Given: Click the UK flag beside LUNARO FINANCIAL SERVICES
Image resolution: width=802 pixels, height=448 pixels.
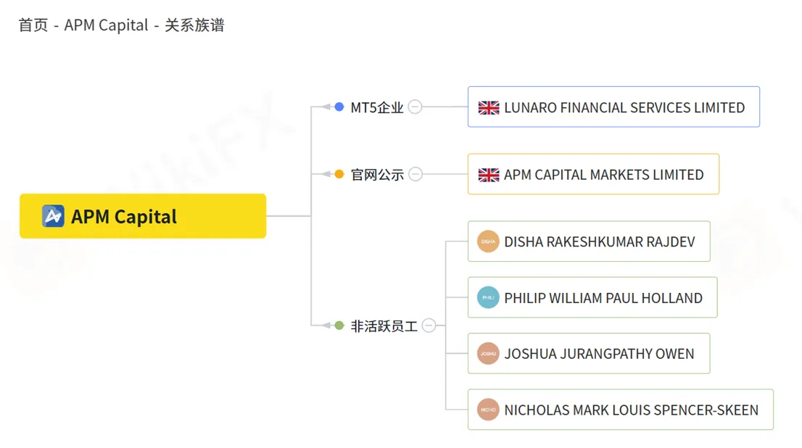Looking at the screenshot, I should click(x=489, y=108).
